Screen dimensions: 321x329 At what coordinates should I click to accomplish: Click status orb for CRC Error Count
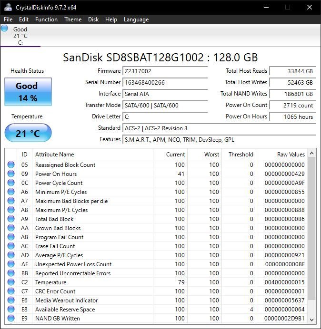coord(11,291)
